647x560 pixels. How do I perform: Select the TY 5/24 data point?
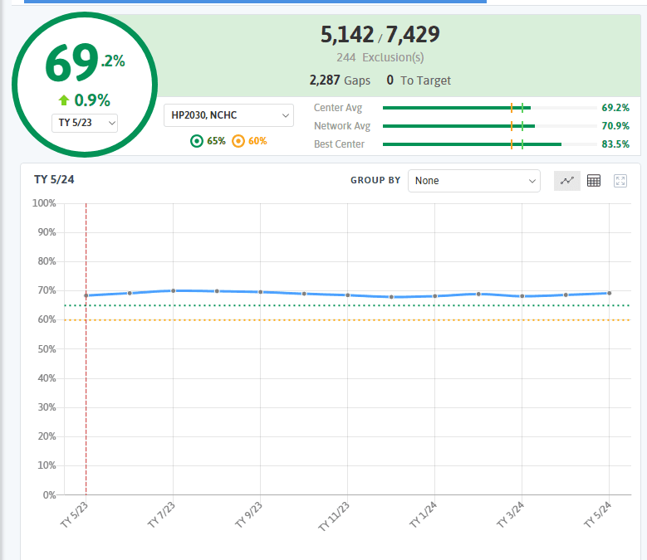pos(609,293)
